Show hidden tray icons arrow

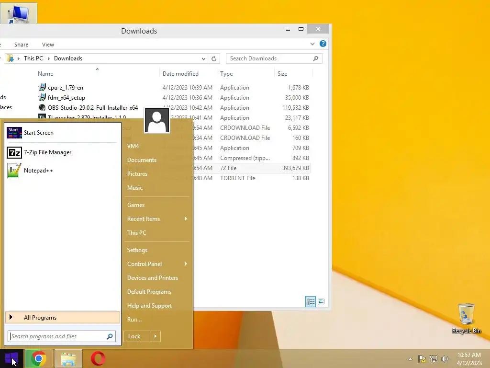[410, 359]
